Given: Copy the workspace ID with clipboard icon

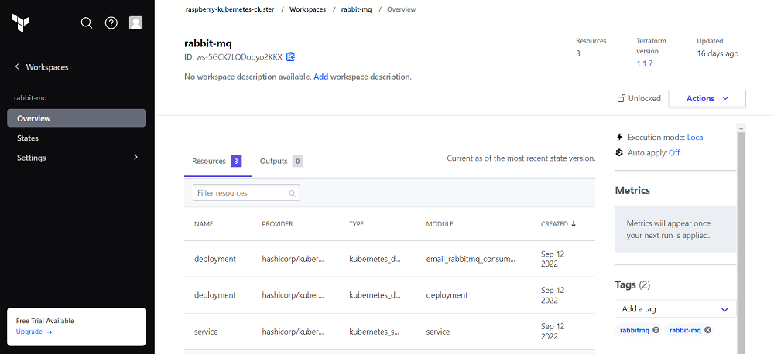Looking at the screenshot, I should pyautogui.click(x=290, y=56).
